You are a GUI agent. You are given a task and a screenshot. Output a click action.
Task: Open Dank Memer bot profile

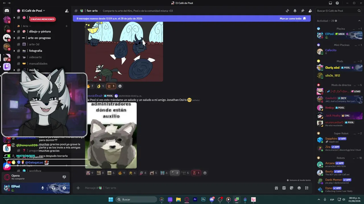point(340,181)
